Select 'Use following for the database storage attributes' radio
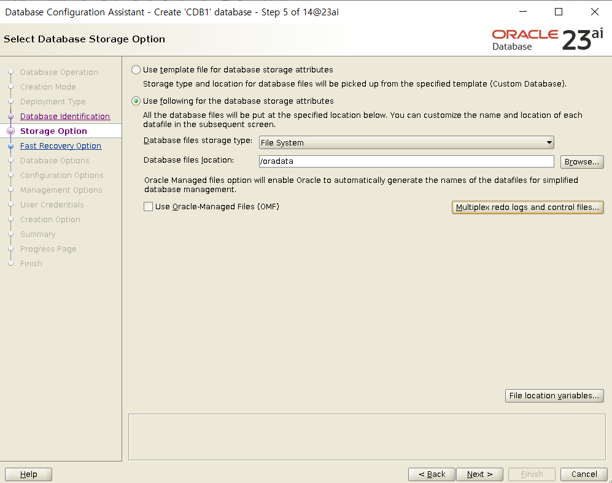612x483 pixels. (136, 101)
